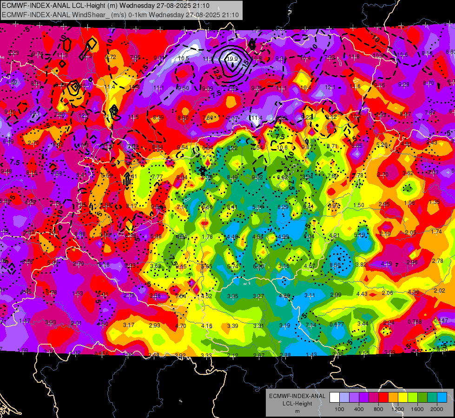Select the lime green legend swatch
Screen dimensions: 455x418
(x=413, y=398)
